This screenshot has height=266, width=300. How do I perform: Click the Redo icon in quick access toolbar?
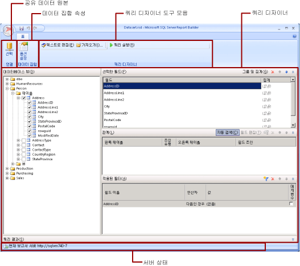click(x=35, y=28)
